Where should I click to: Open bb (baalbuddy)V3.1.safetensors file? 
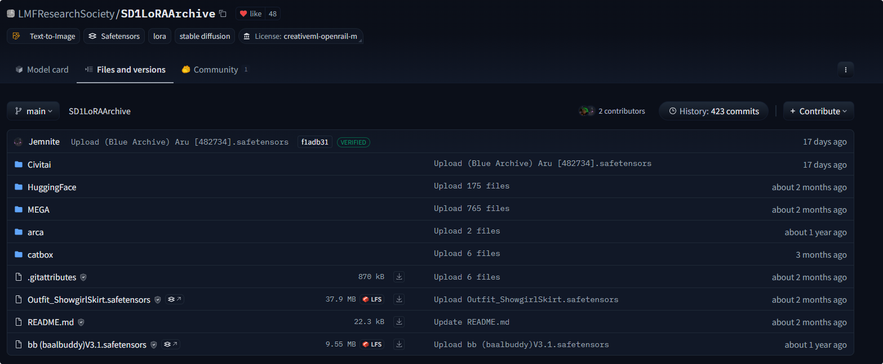87,344
